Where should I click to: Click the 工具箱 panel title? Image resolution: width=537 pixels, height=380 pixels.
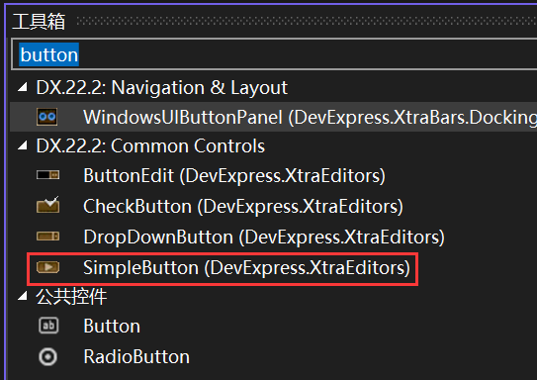tap(39, 21)
